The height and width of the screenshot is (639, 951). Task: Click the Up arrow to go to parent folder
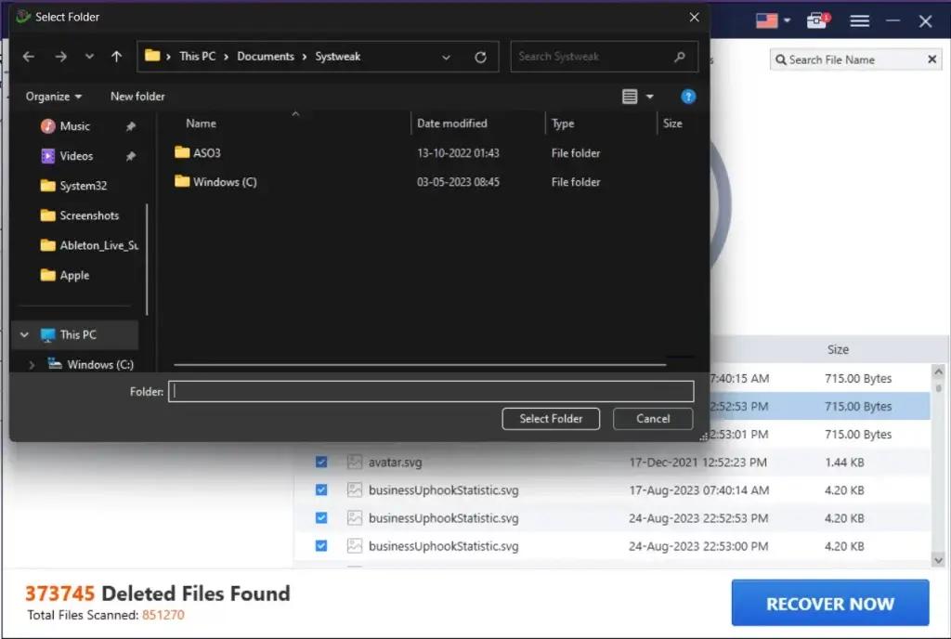(x=115, y=57)
